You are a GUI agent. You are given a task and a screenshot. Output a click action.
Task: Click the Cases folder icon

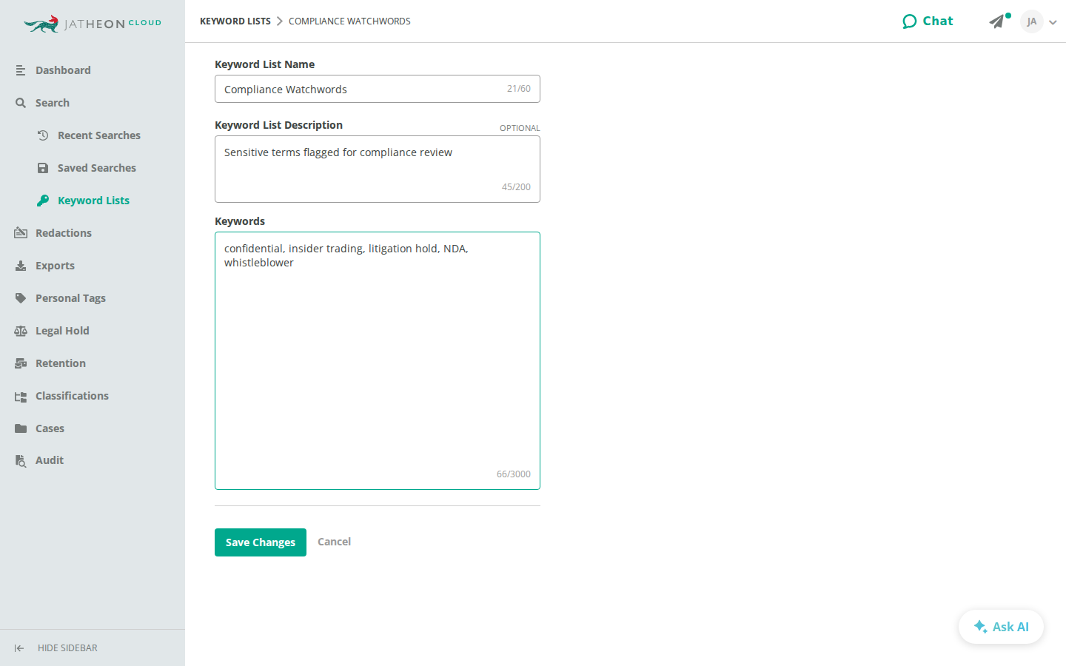click(21, 428)
